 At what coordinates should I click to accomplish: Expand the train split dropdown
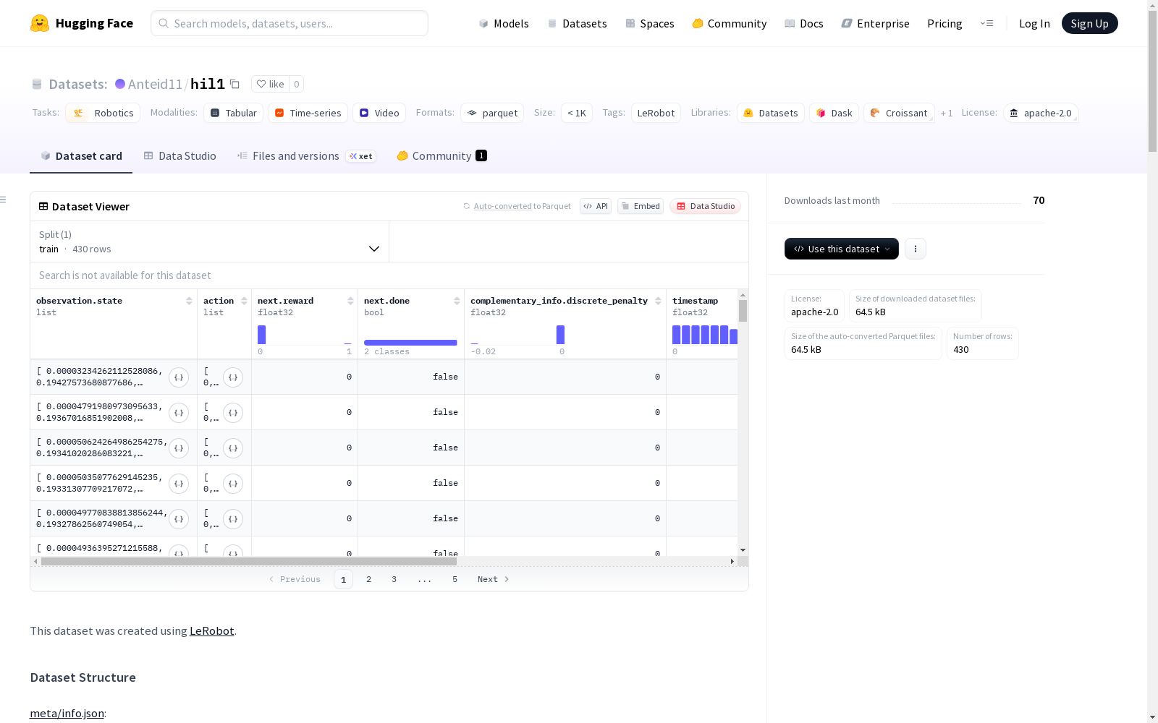point(210,241)
